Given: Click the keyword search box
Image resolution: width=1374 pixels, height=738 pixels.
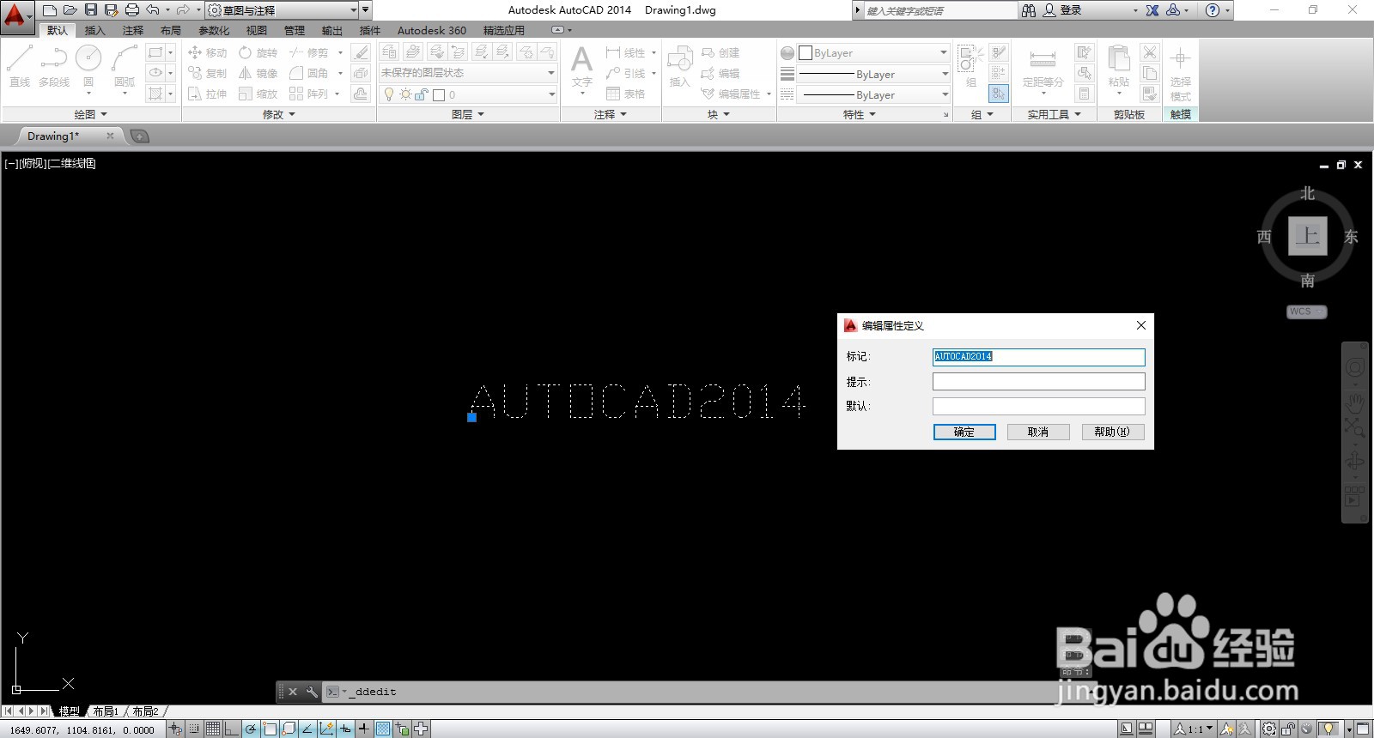Looking at the screenshot, I should pyautogui.click(x=939, y=10).
